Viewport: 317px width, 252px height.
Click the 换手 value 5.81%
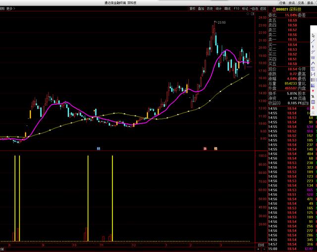tap(292, 93)
